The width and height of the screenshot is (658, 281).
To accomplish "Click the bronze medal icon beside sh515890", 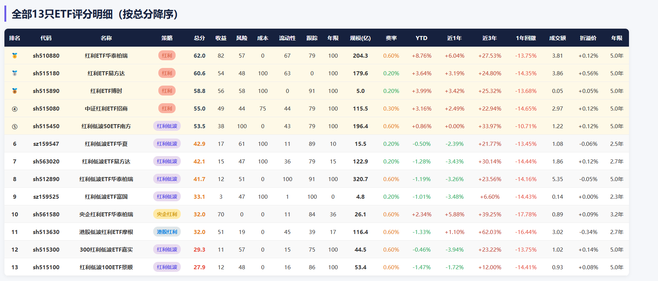I will pyautogui.click(x=15, y=91).
